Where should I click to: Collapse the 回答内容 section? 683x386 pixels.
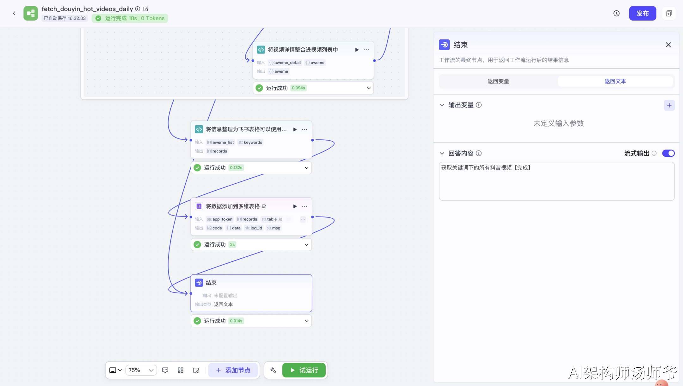coord(442,153)
